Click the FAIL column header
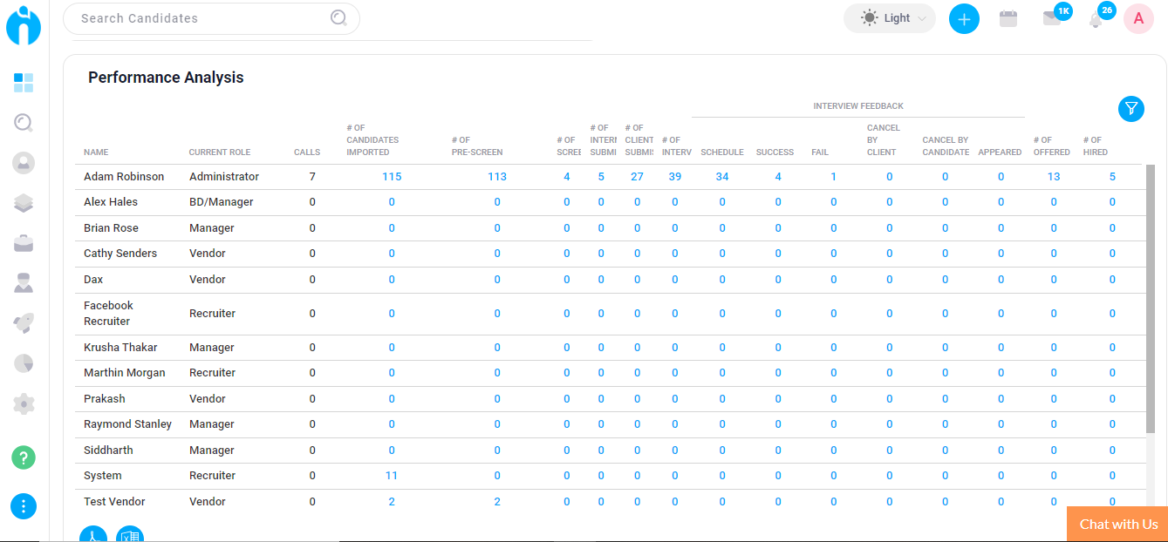1168x542 pixels. pyautogui.click(x=820, y=152)
